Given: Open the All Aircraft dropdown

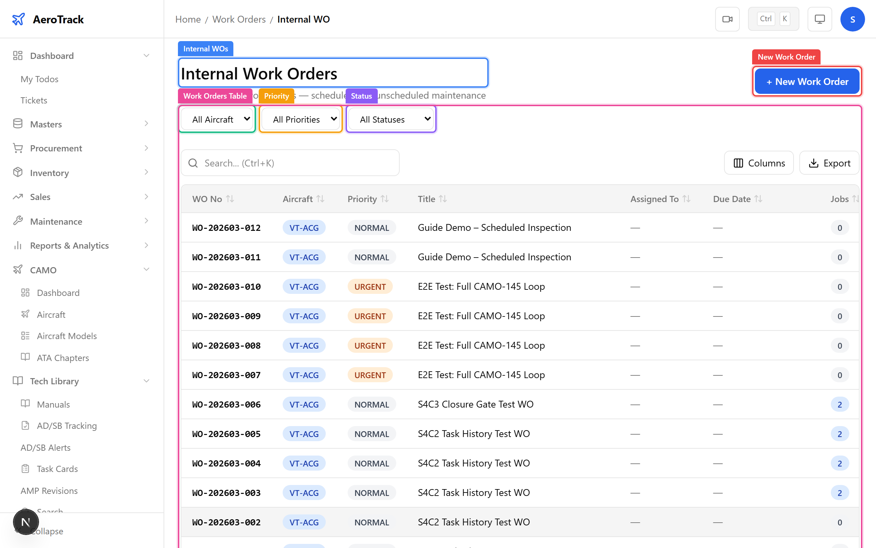Looking at the screenshot, I should (x=217, y=119).
